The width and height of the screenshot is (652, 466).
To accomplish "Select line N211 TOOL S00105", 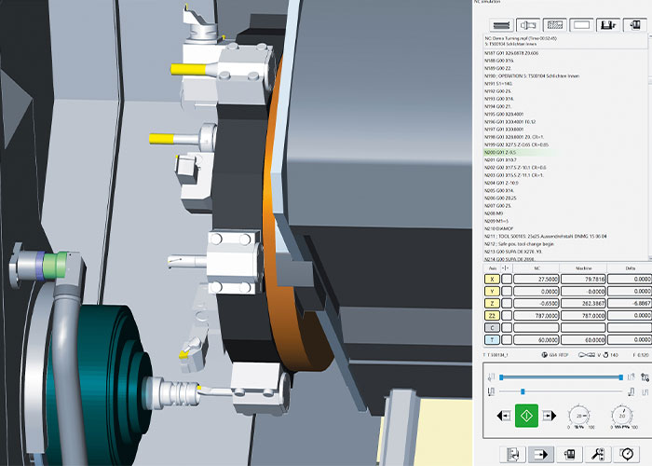I will 546,237.
